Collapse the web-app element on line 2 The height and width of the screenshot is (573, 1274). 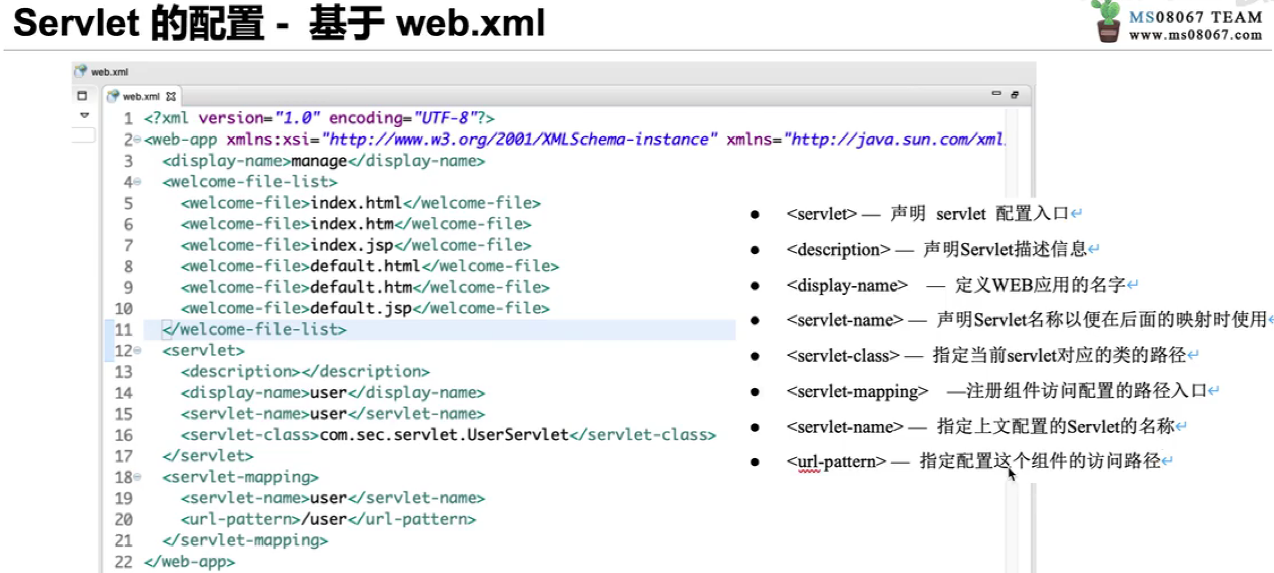[137, 139]
